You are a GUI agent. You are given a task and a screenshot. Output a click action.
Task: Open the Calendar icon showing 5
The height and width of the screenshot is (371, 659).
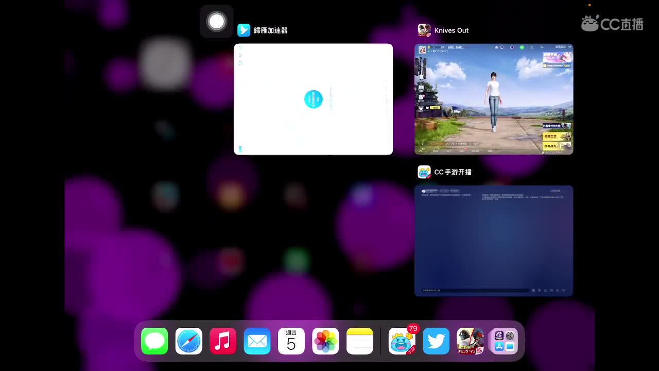click(291, 341)
